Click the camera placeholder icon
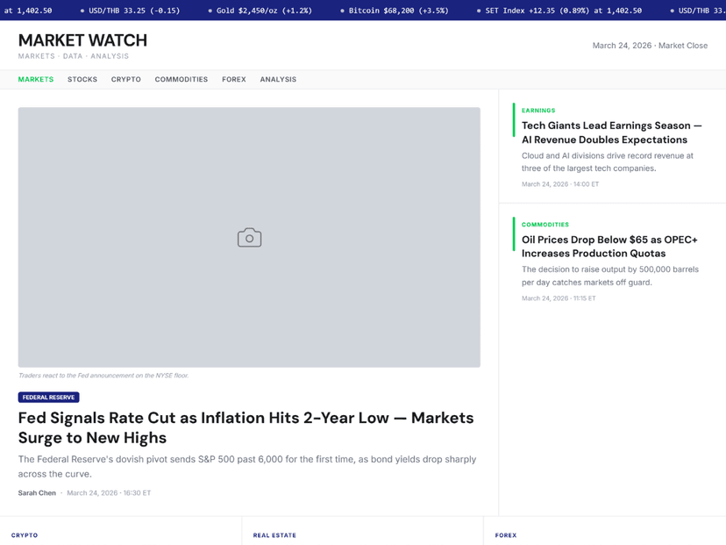 tap(250, 237)
